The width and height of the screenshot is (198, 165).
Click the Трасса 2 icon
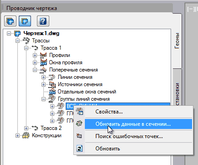coord(35,128)
